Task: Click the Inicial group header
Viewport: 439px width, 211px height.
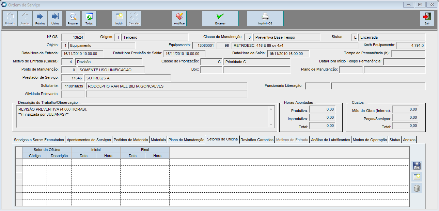Action: (96, 150)
